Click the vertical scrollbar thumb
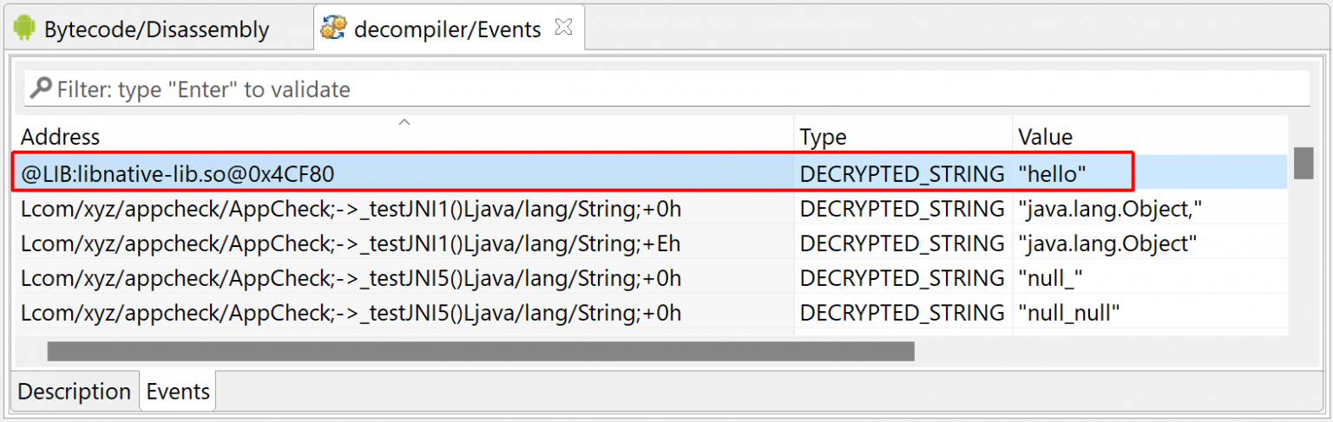 (1303, 163)
